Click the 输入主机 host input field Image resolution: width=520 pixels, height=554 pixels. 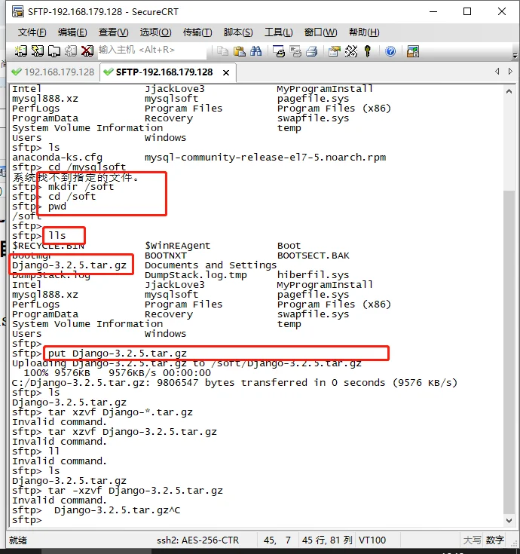click(151, 51)
